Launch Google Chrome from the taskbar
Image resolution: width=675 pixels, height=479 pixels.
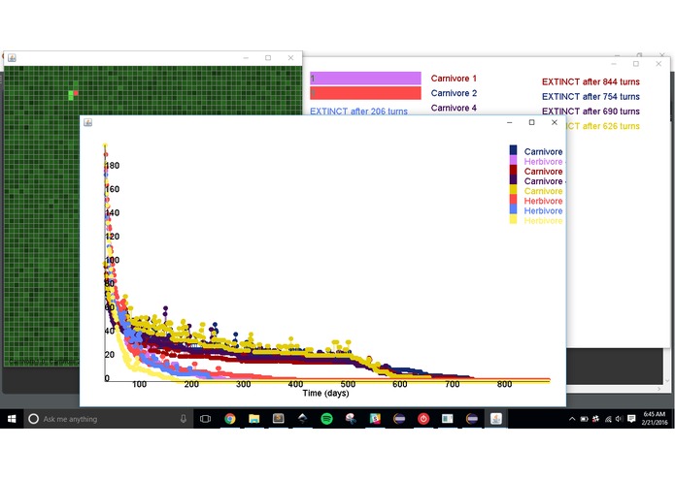[230, 419]
